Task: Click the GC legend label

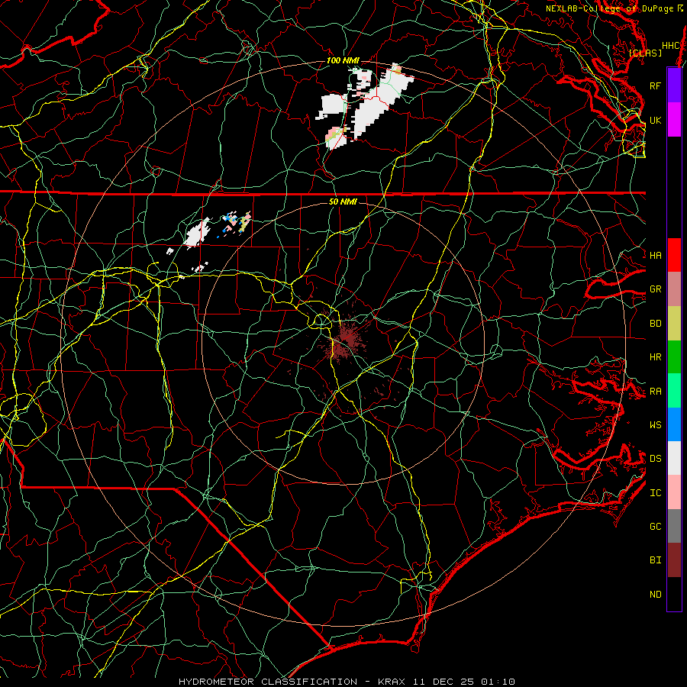Action: click(655, 526)
